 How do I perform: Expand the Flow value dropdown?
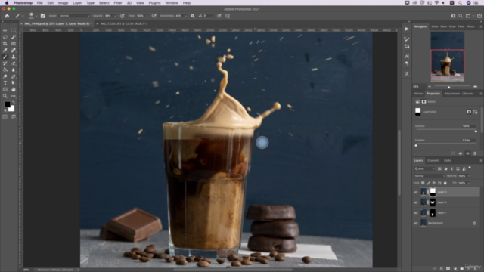click(147, 16)
